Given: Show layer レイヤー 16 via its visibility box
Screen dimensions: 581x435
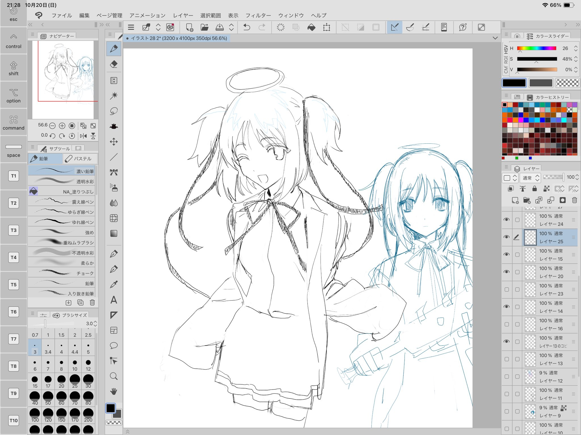Looking at the screenshot, I should tap(507, 324).
